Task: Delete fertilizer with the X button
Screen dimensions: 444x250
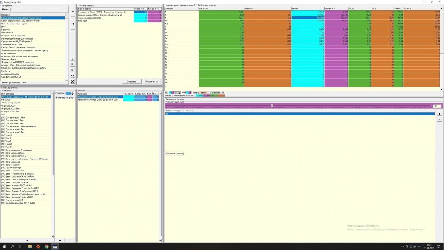Action: [x=72, y=82]
